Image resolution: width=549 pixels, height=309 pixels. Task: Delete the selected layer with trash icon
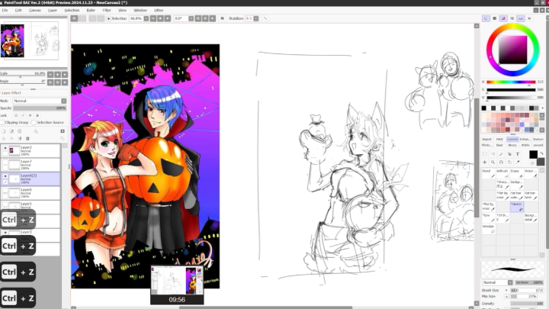[x=27, y=139]
